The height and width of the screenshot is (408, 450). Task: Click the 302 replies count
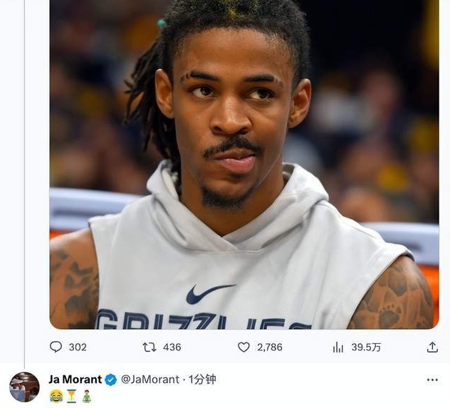[x=78, y=347]
